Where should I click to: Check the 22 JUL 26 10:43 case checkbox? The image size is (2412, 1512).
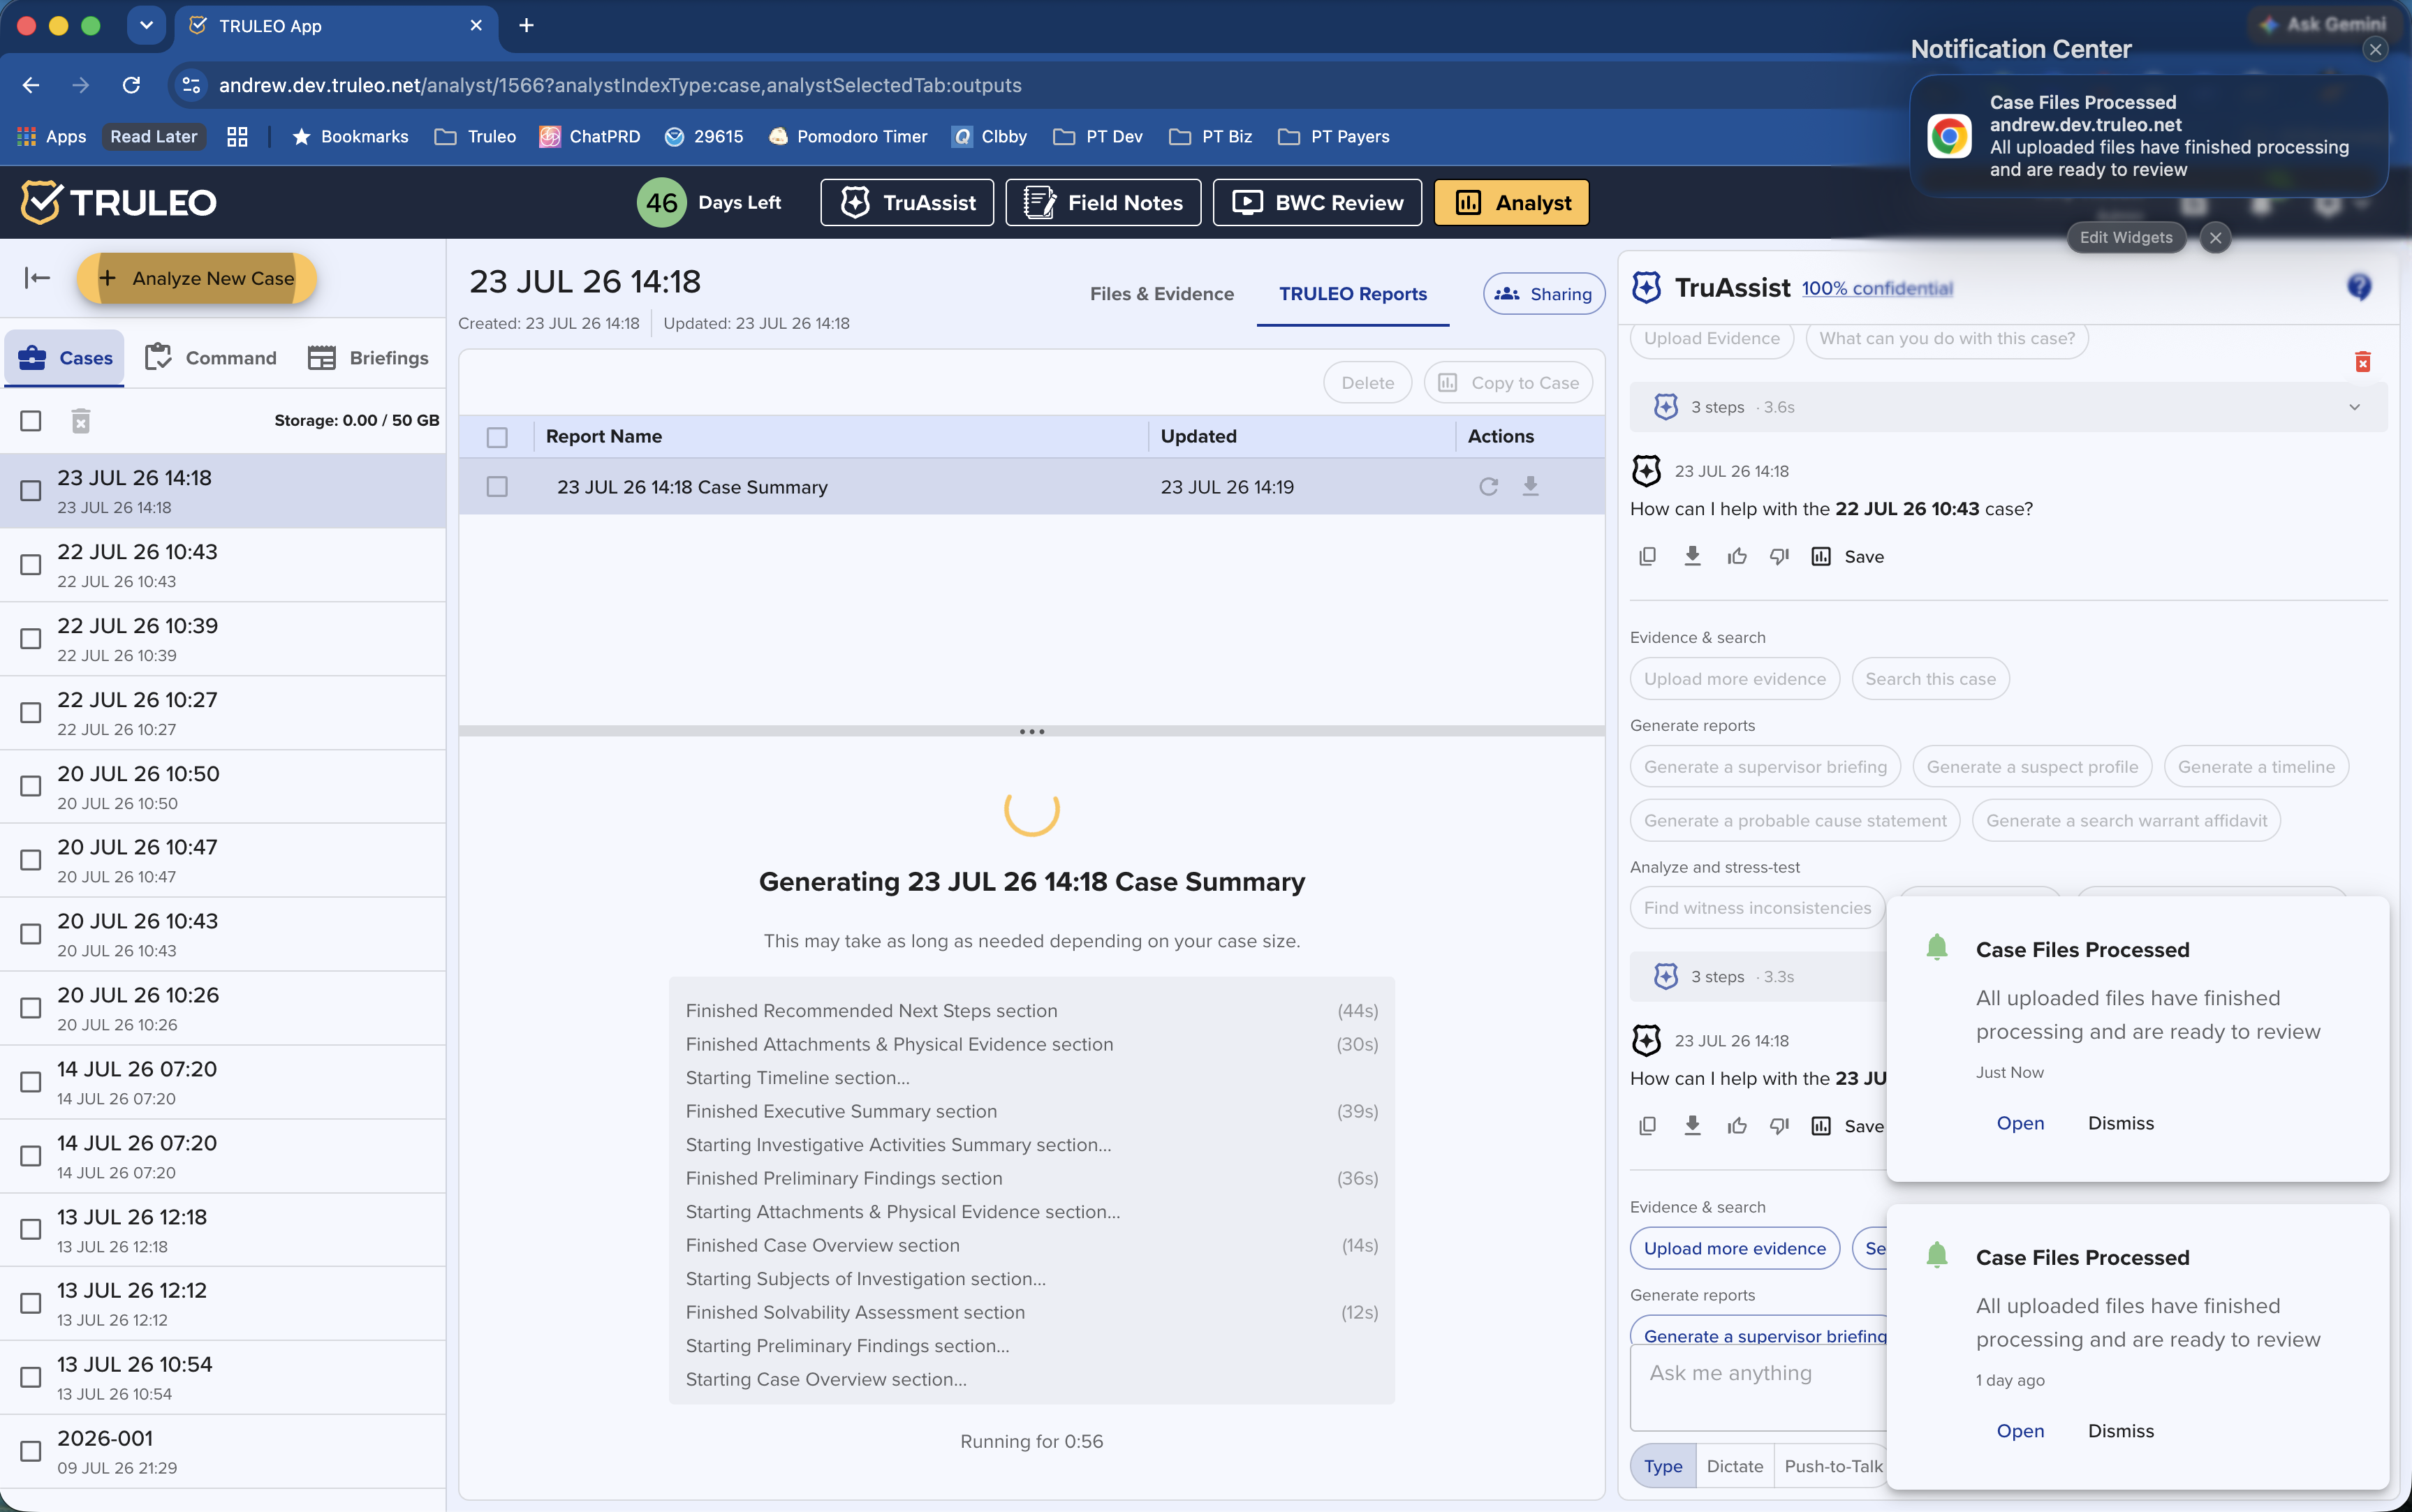(x=31, y=565)
